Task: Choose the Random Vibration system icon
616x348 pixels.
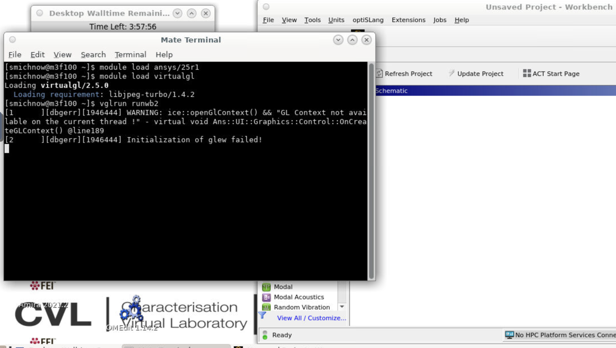Action: point(266,307)
